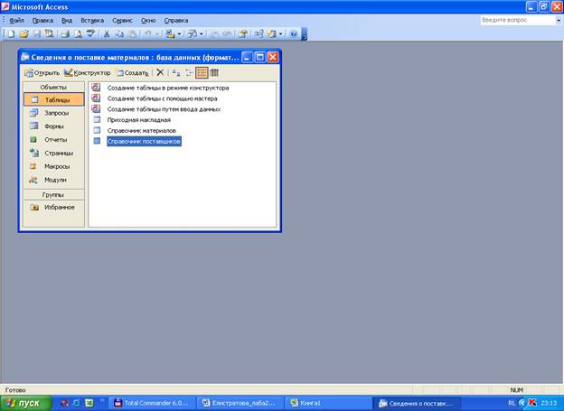
Task: Click the пуск Start button
Action: click(x=26, y=403)
